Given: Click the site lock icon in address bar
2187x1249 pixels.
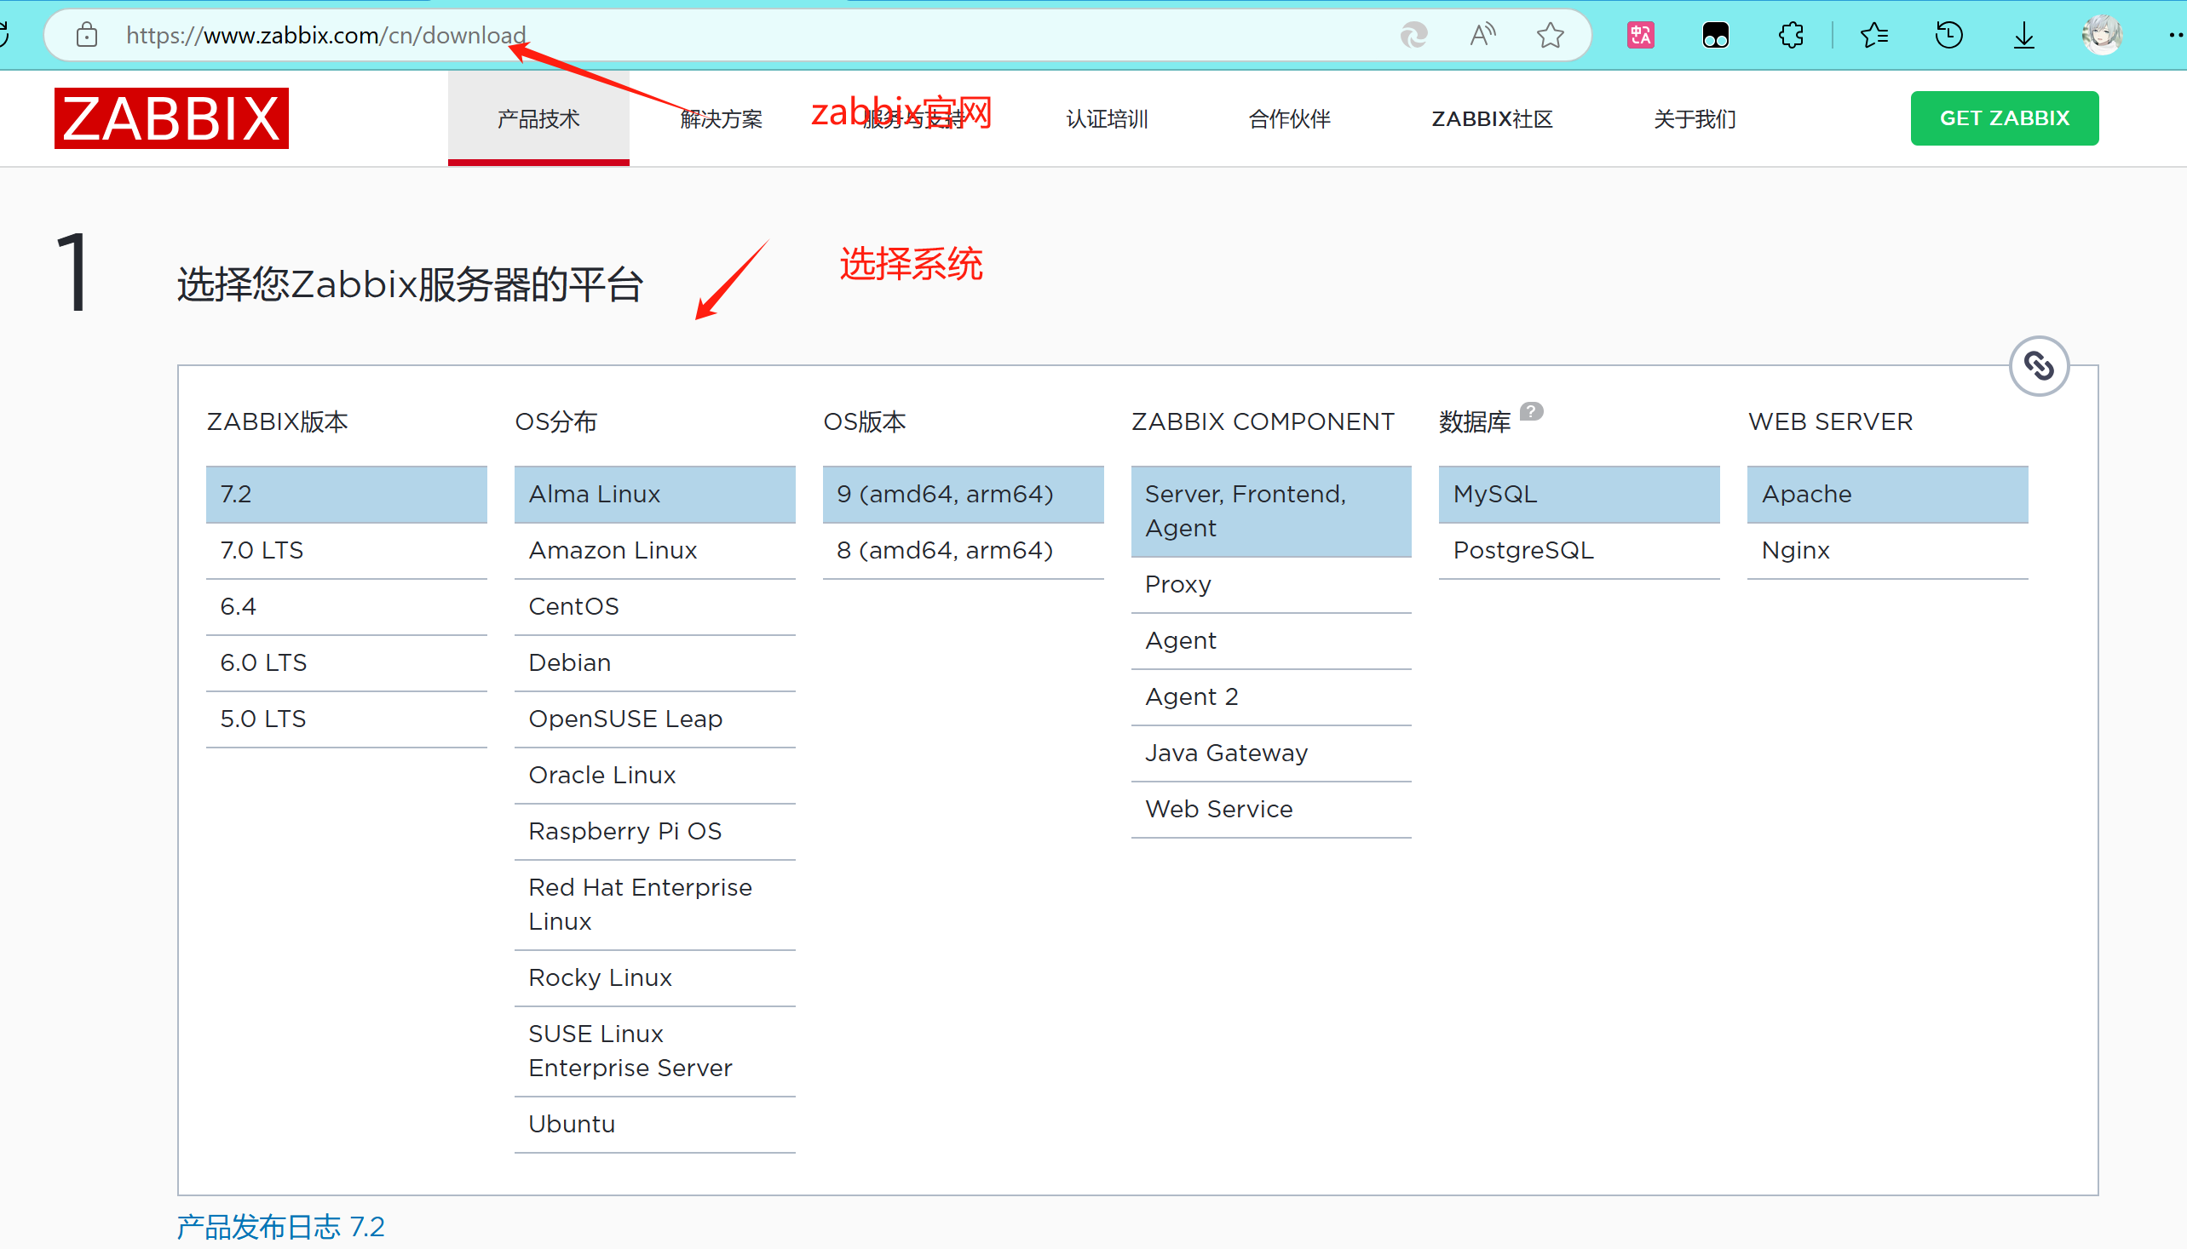Looking at the screenshot, I should pyautogui.click(x=87, y=35).
